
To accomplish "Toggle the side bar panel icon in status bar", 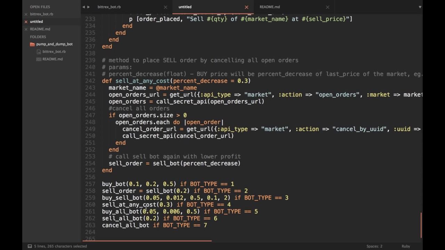I will coord(30,246).
